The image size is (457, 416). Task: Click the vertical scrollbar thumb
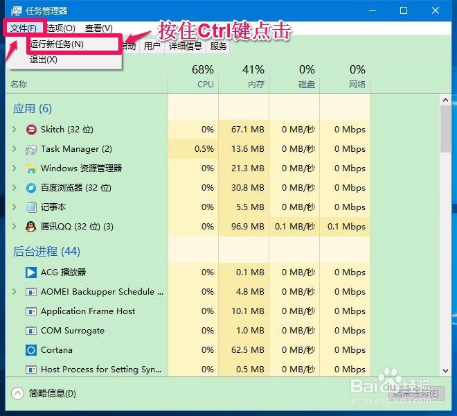[445, 129]
